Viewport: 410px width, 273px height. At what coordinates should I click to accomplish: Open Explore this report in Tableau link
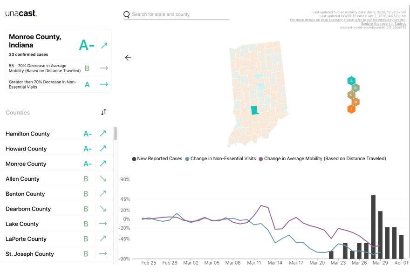tap(383, 24)
